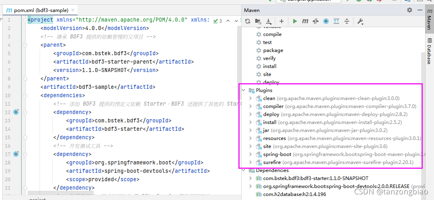
Task: Toggle Skip Tests lightning mode
Action: pyautogui.click(x=326, y=21)
